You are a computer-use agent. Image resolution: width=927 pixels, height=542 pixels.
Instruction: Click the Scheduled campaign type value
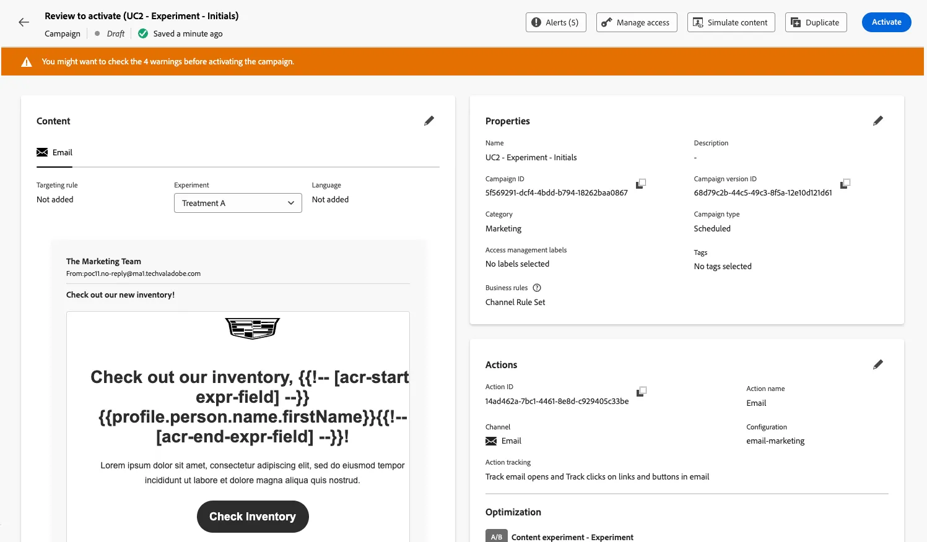(712, 229)
